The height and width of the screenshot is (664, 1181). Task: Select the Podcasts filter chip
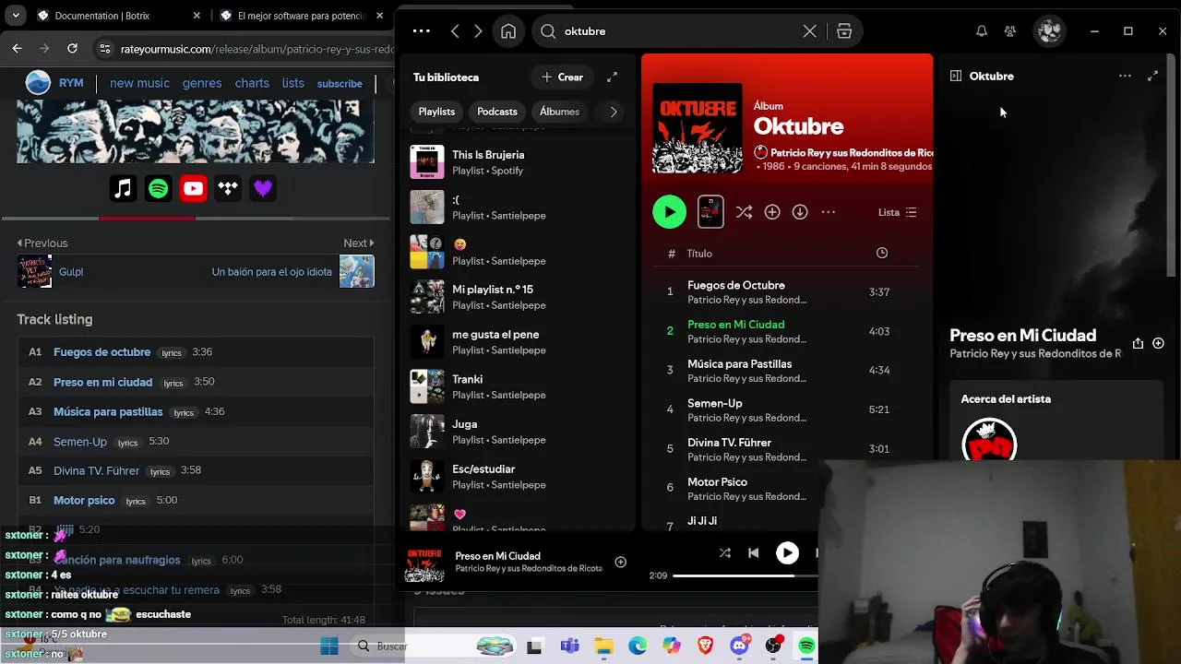tap(496, 112)
